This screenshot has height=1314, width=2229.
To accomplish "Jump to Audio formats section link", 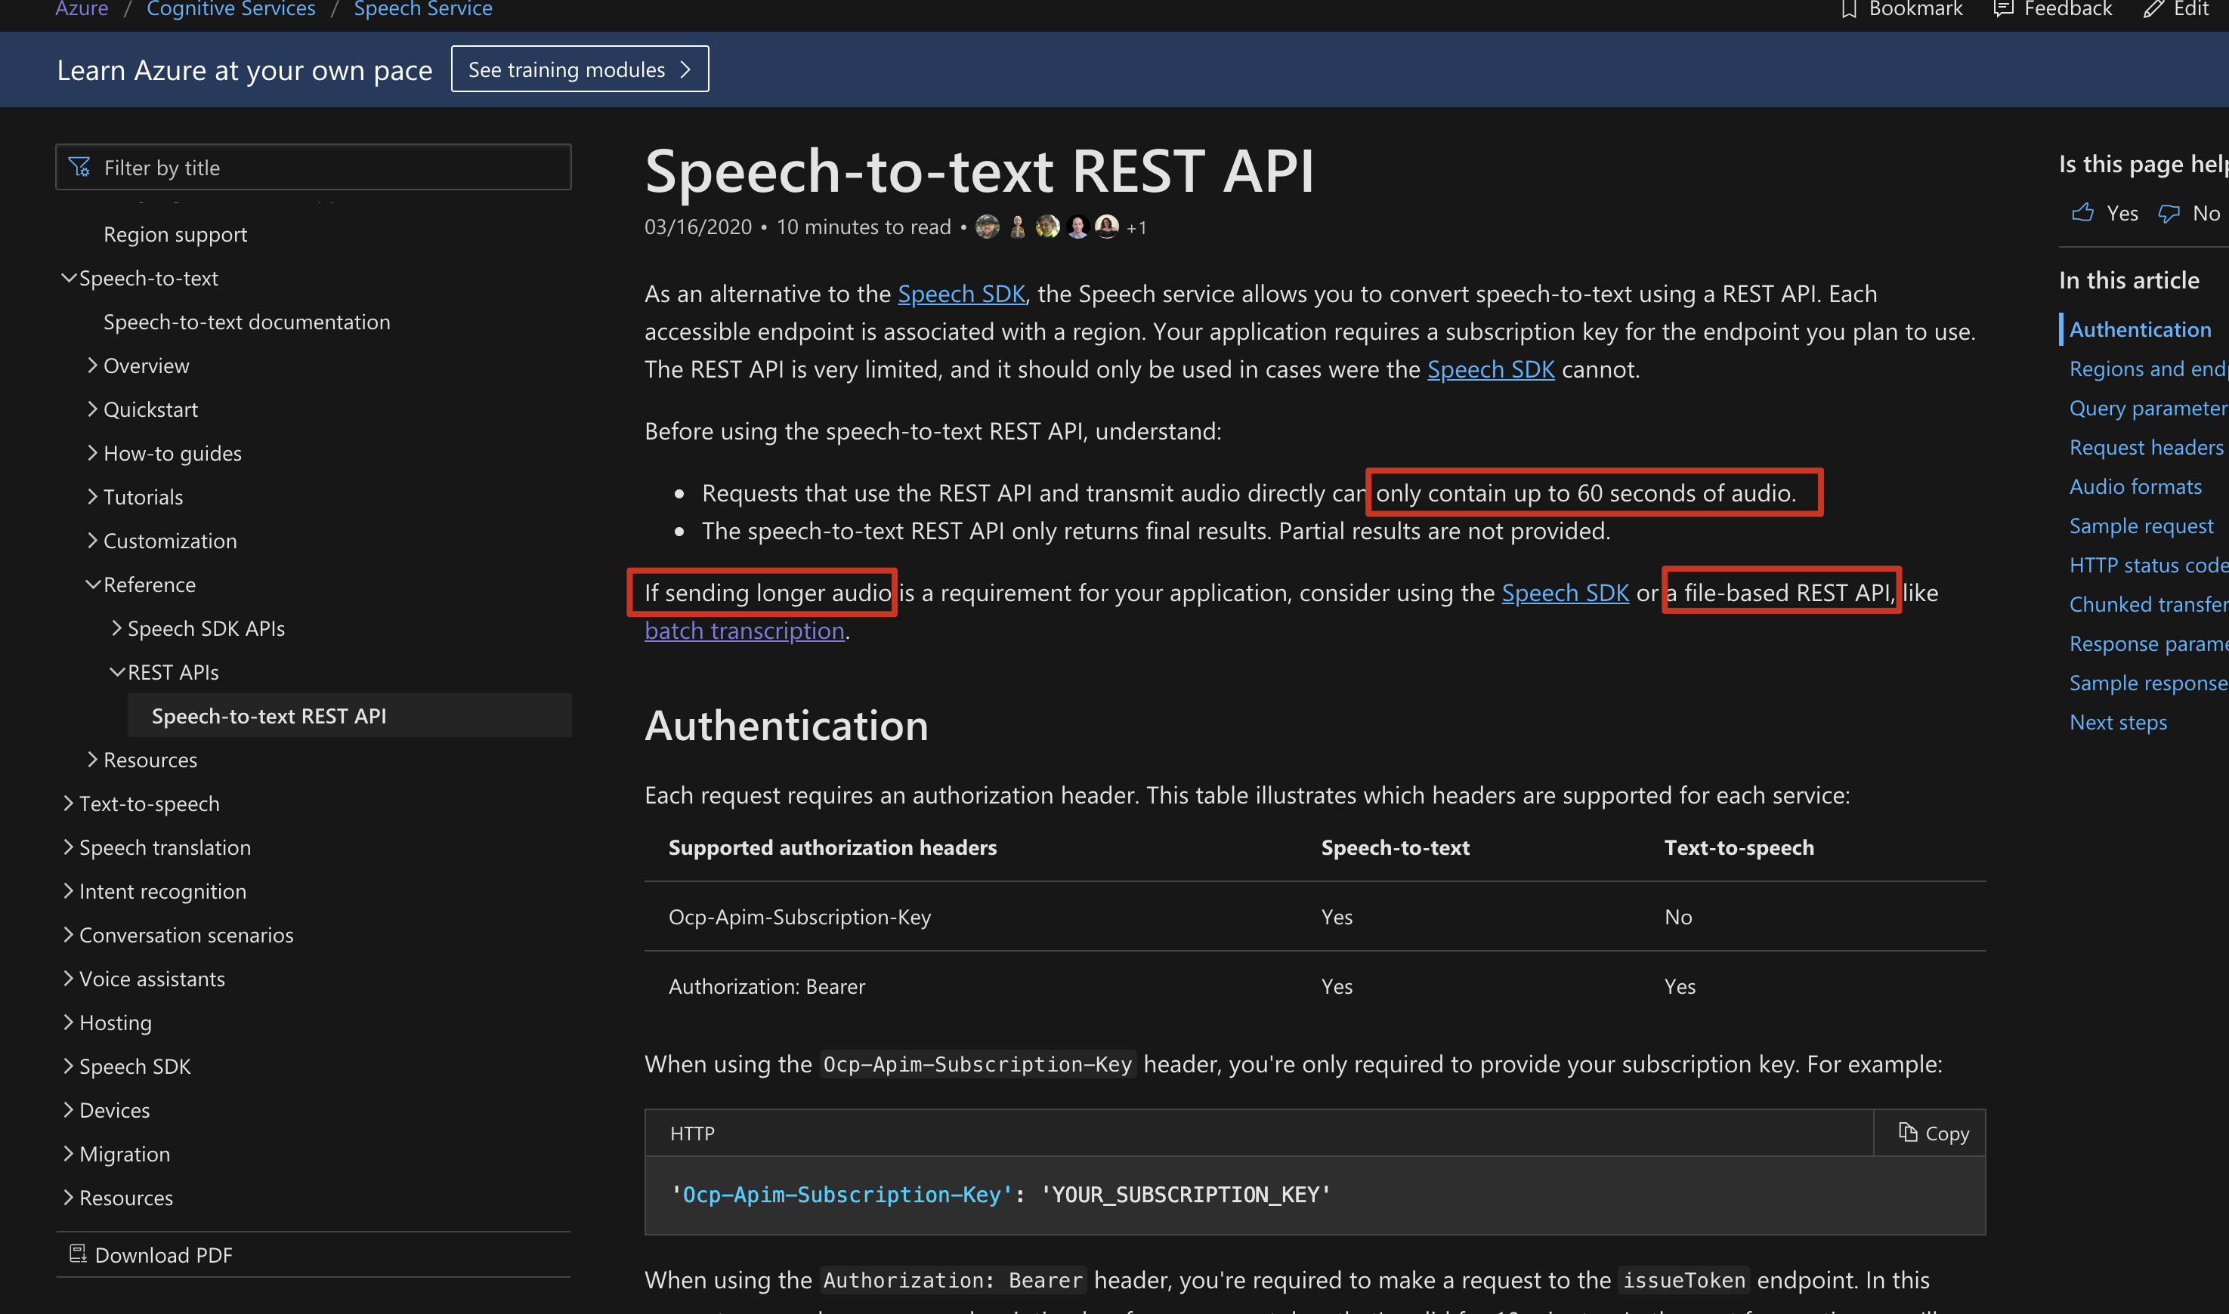I will (x=2135, y=486).
